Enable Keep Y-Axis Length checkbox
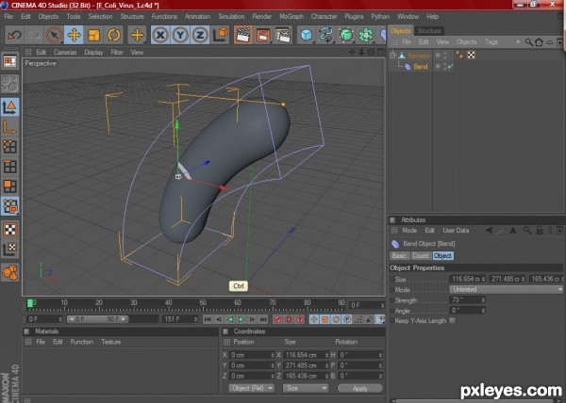Viewport: 566px width, 403px height. (452, 320)
